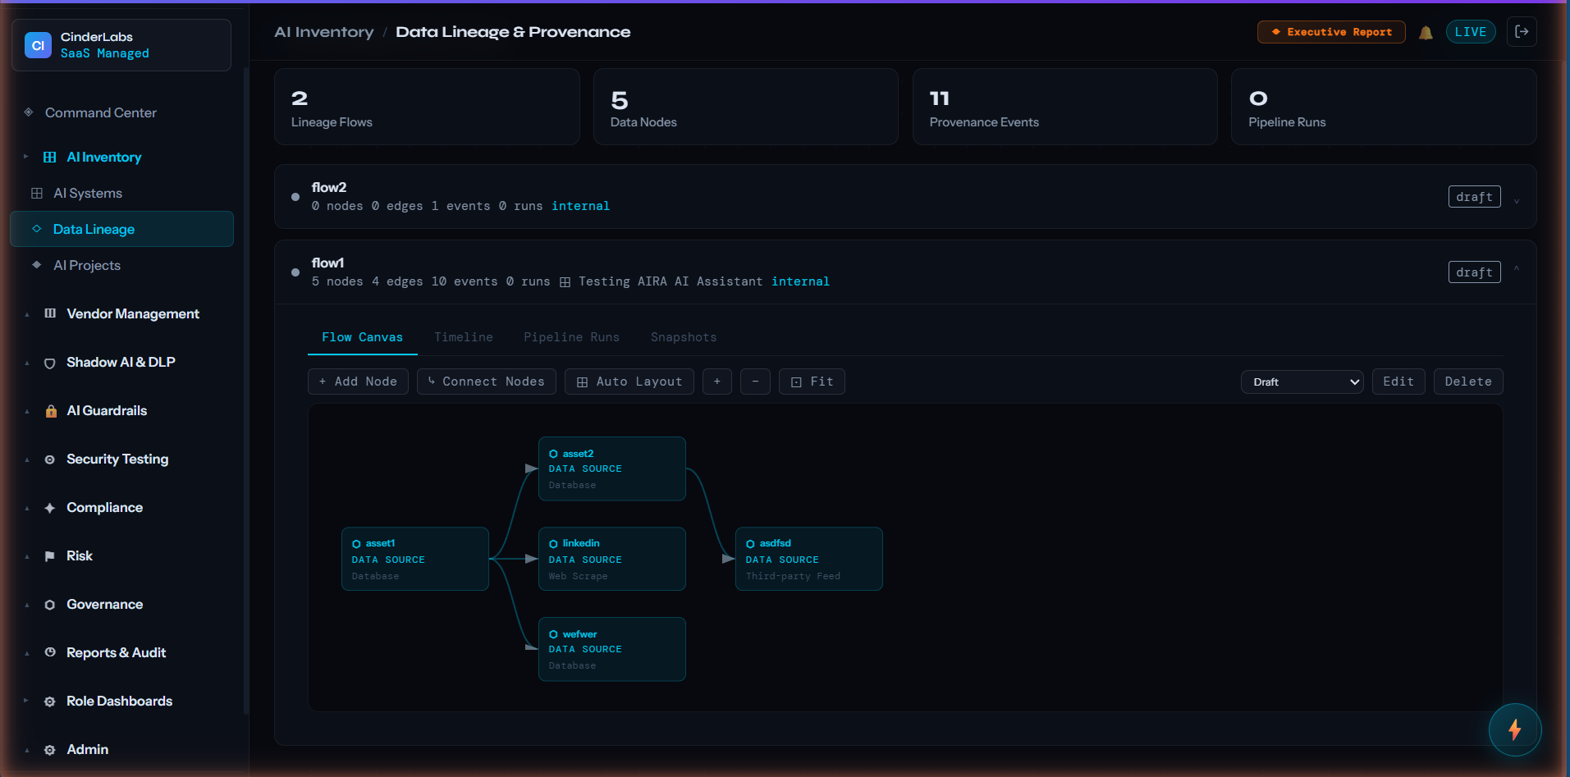Go to AI Inventory breadcrumb link
This screenshot has height=777, width=1570.
click(324, 32)
